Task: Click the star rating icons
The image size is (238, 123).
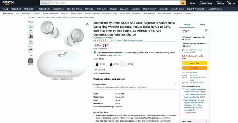Action: [101, 40]
